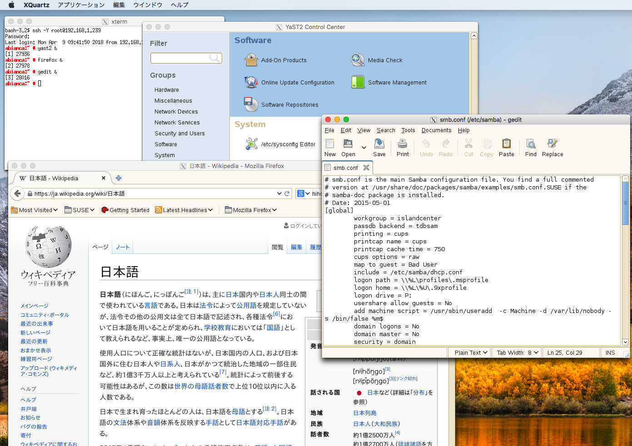632x446 pixels.
Task: Open the SUSE bookmarks folder dropdown
Action: tap(80, 210)
